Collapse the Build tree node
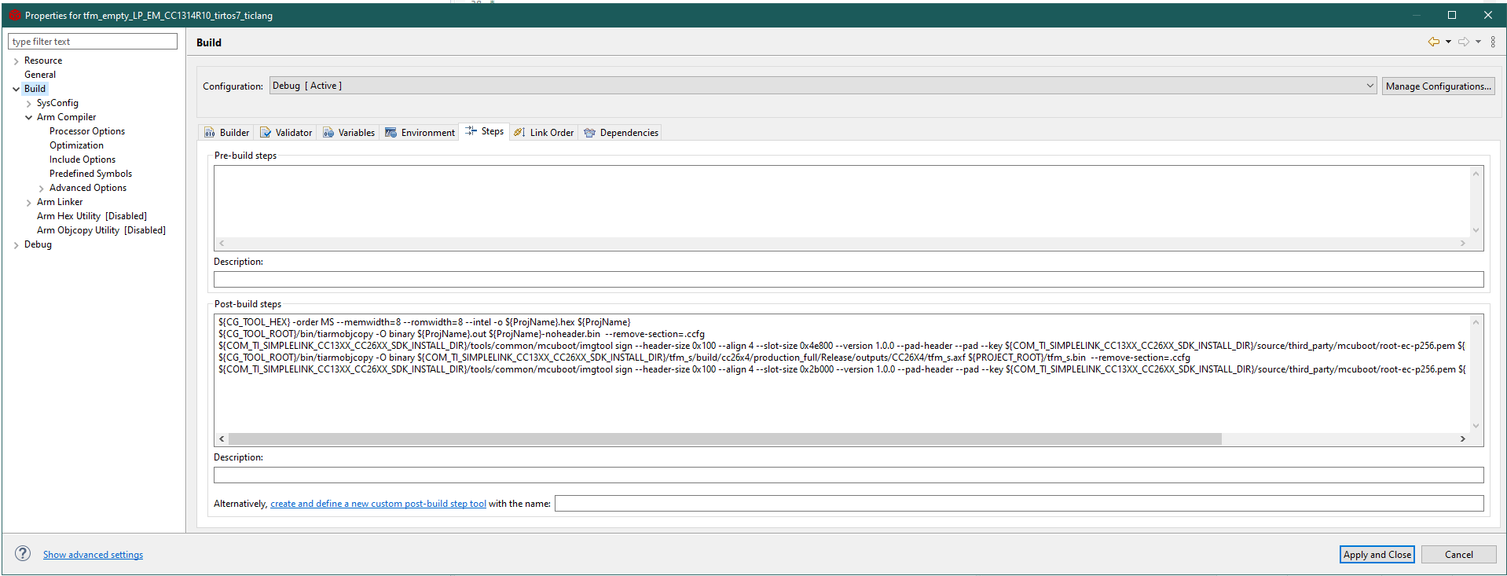 click(16, 90)
